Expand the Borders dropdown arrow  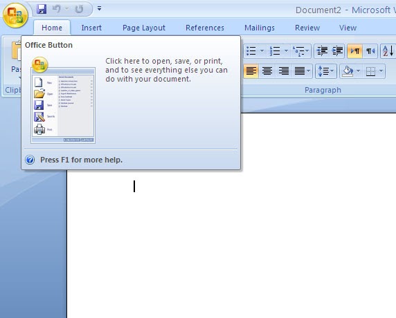tap(381, 71)
